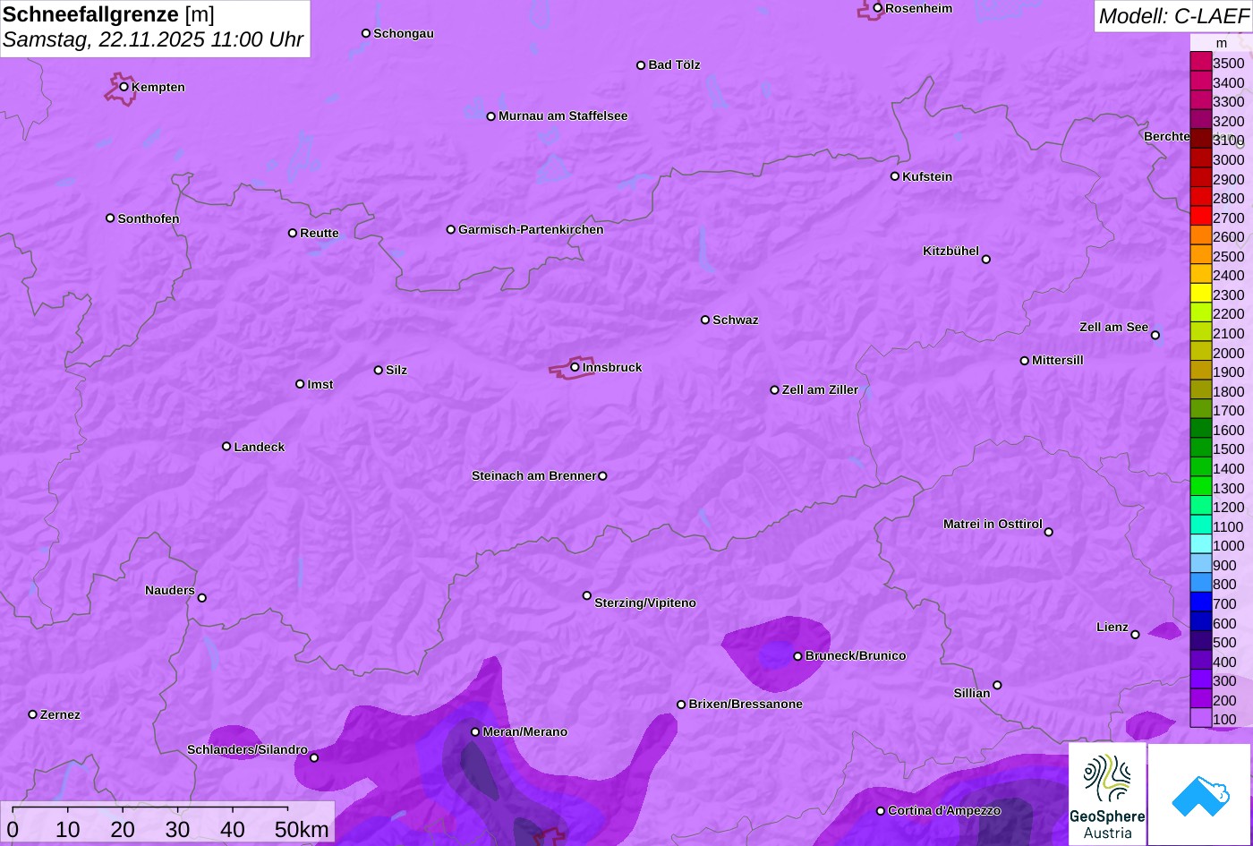Click the Zernez city marker dot
This screenshot has height=846, width=1253.
[x=33, y=714]
